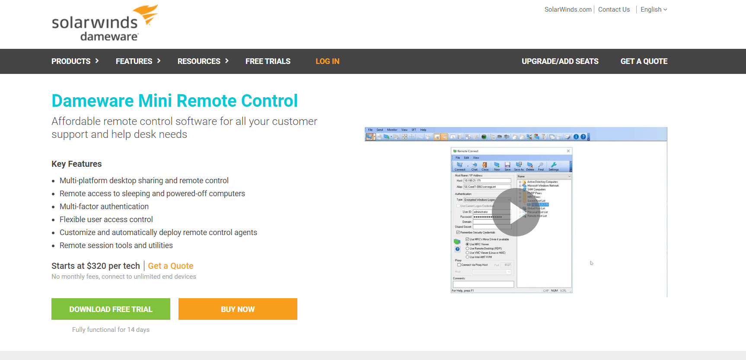Expand the PRODUCTS menu
The width and height of the screenshot is (746, 360).
(x=75, y=61)
